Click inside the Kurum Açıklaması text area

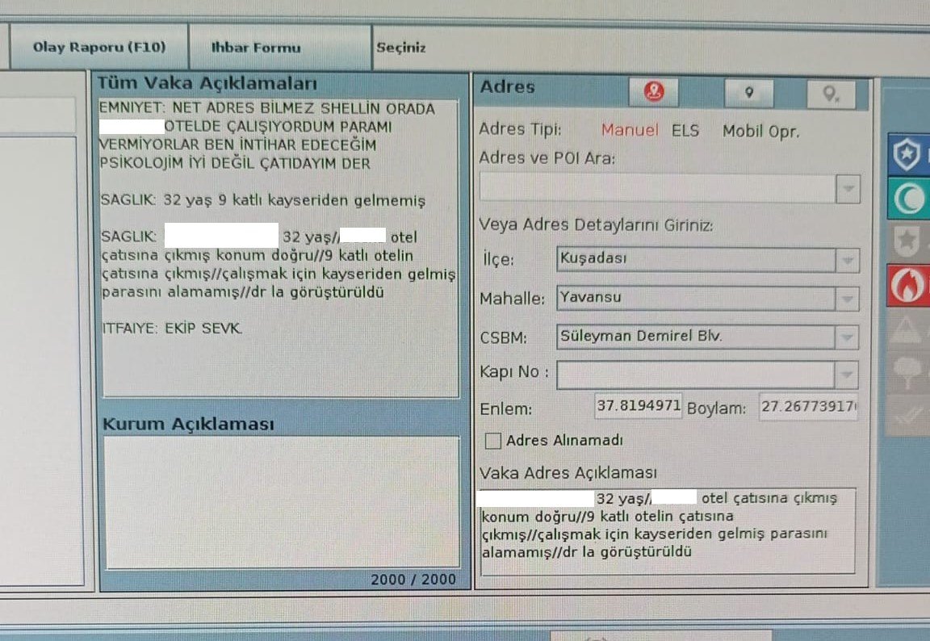coord(280,501)
